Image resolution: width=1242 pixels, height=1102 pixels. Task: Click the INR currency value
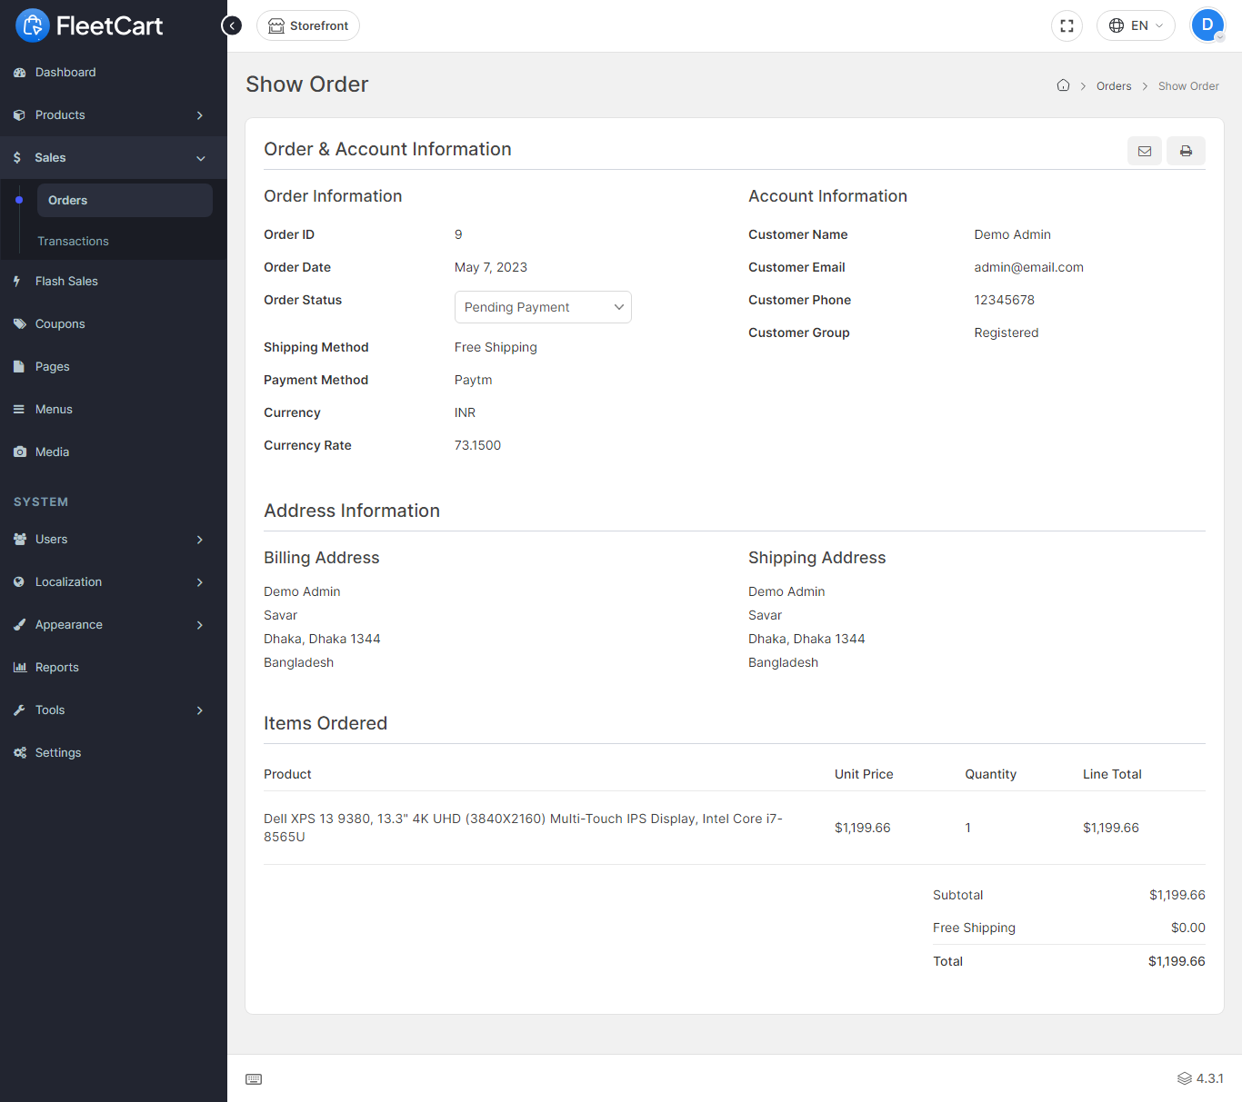click(x=465, y=412)
